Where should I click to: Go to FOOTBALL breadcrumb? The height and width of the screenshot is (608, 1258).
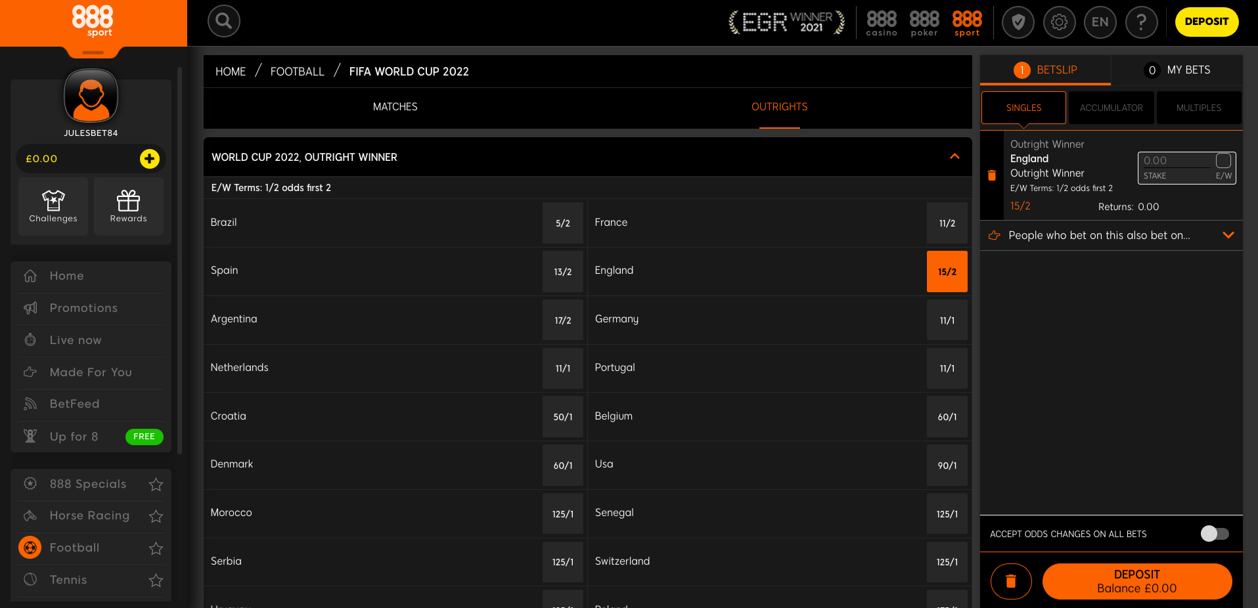(297, 72)
